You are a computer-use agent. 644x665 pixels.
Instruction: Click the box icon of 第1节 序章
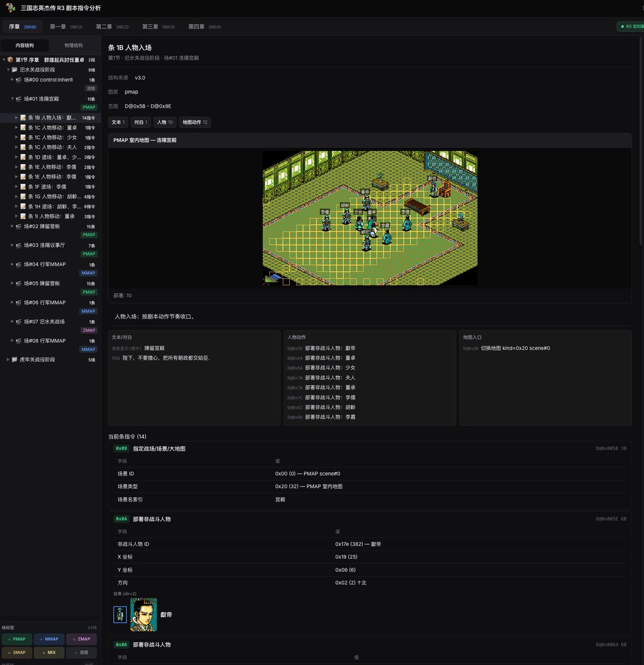coord(10,60)
